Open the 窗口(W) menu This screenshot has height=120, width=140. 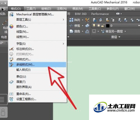[x=129, y=9]
